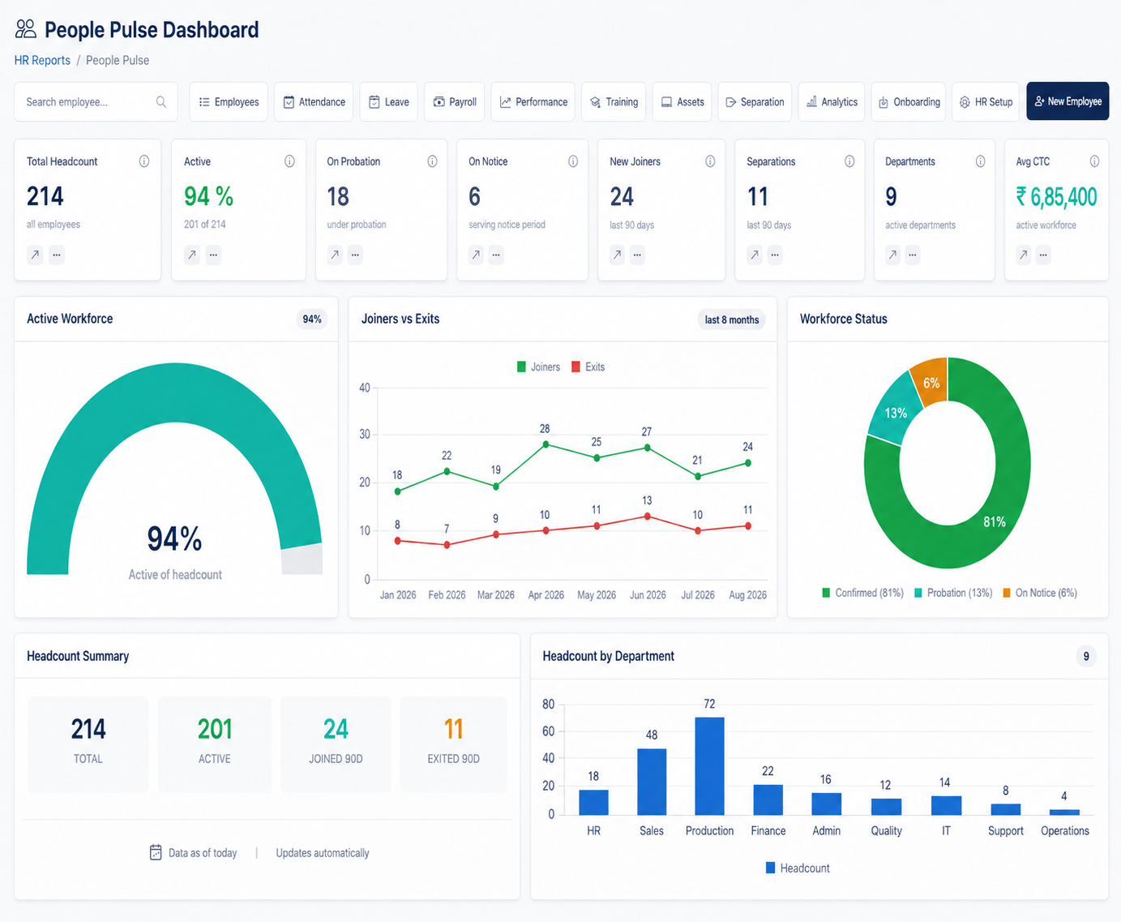Open the Training tab
The width and height of the screenshot is (1121, 922).
click(614, 102)
